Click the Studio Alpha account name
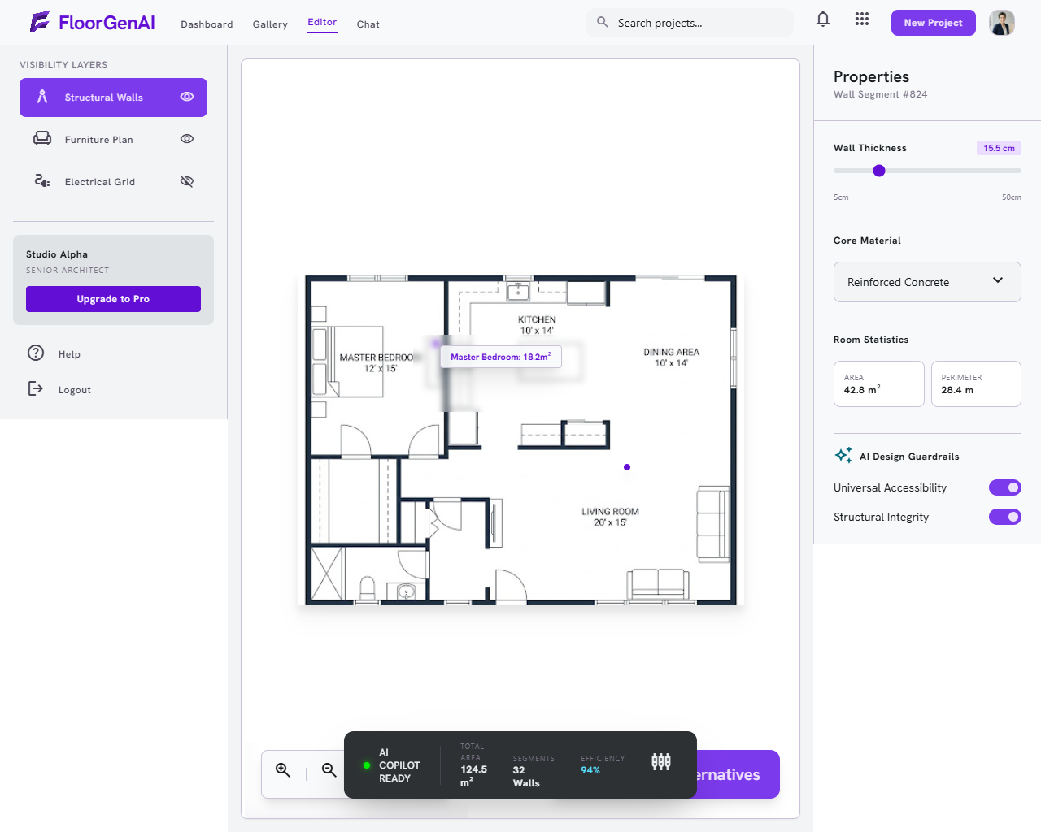Image resolution: width=1041 pixels, height=832 pixels. [x=57, y=254]
